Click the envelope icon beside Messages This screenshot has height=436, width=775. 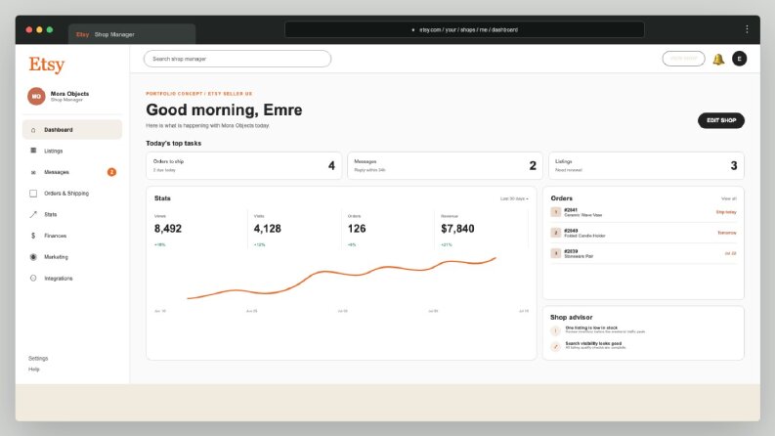click(x=33, y=172)
